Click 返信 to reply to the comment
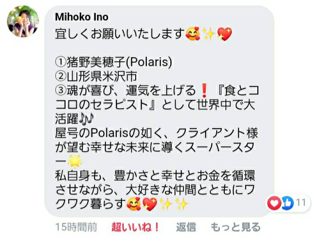The width and height of the screenshot is (316, 237). click(186, 227)
